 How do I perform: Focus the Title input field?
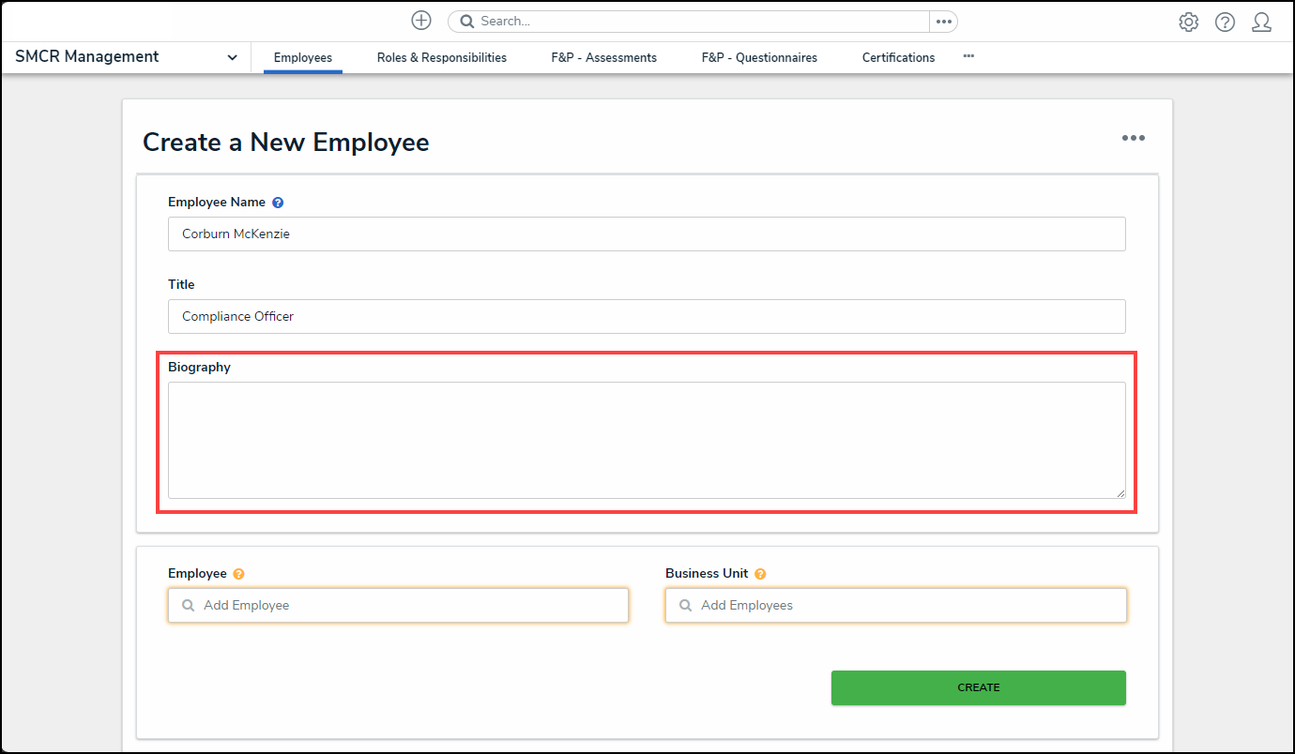point(646,317)
